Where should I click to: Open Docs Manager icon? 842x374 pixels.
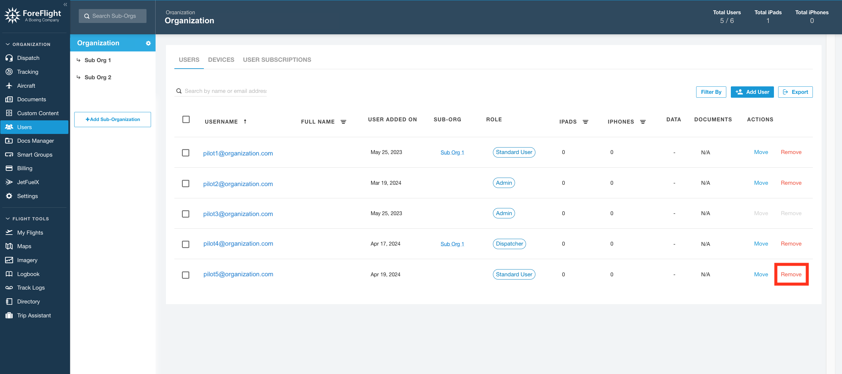[9, 141]
